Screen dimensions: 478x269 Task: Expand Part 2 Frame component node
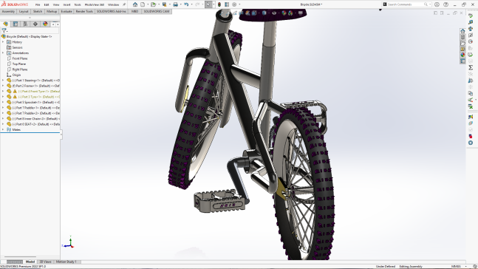point(3,86)
